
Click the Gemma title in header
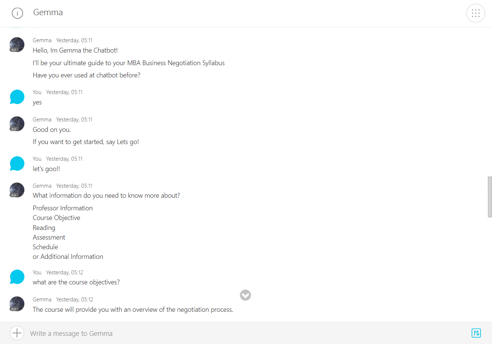[x=48, y=13]
